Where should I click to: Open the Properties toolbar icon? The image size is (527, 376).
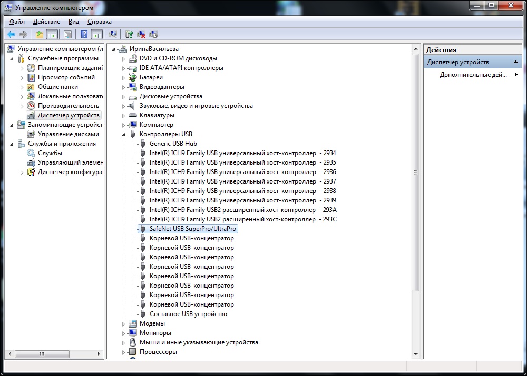[x=67, y=35]
